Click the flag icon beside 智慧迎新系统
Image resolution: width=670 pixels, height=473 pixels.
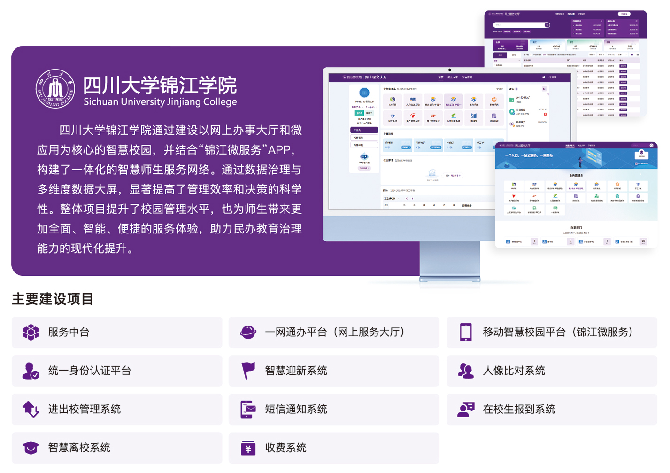248,371
